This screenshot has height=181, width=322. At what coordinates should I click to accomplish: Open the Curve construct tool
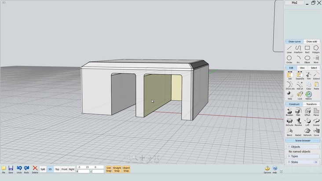tap(316, 132)
